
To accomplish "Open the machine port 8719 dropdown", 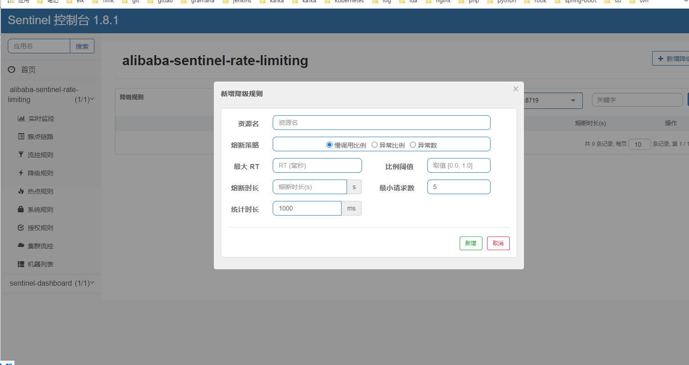I will (553, 100).
